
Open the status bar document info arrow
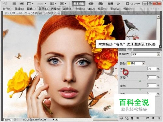(x=53, y=119)
